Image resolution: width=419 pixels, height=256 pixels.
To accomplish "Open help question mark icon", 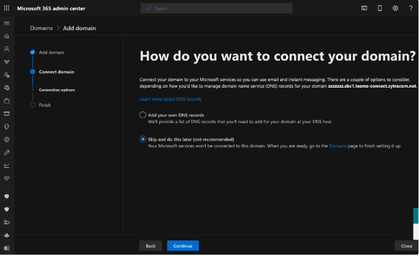I will tap(410, 8).
